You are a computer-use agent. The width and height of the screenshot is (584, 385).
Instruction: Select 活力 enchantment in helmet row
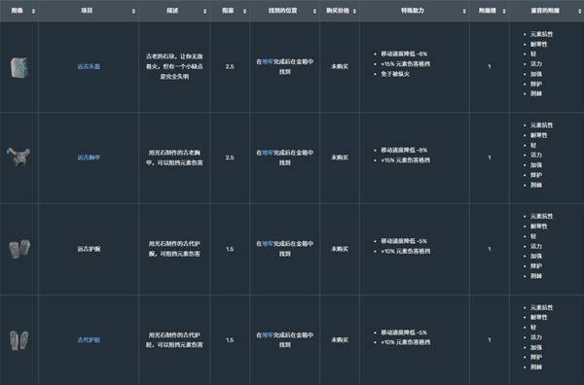(536, 64)
